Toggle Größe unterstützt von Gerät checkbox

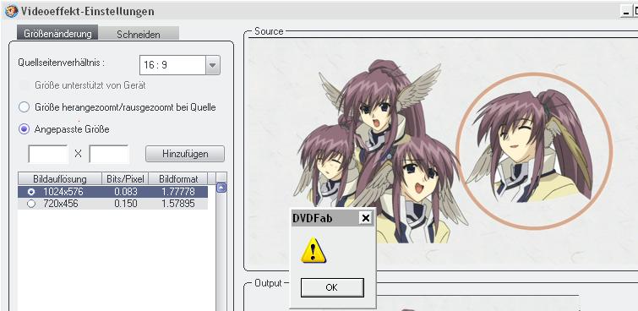(x=24, y=85)
